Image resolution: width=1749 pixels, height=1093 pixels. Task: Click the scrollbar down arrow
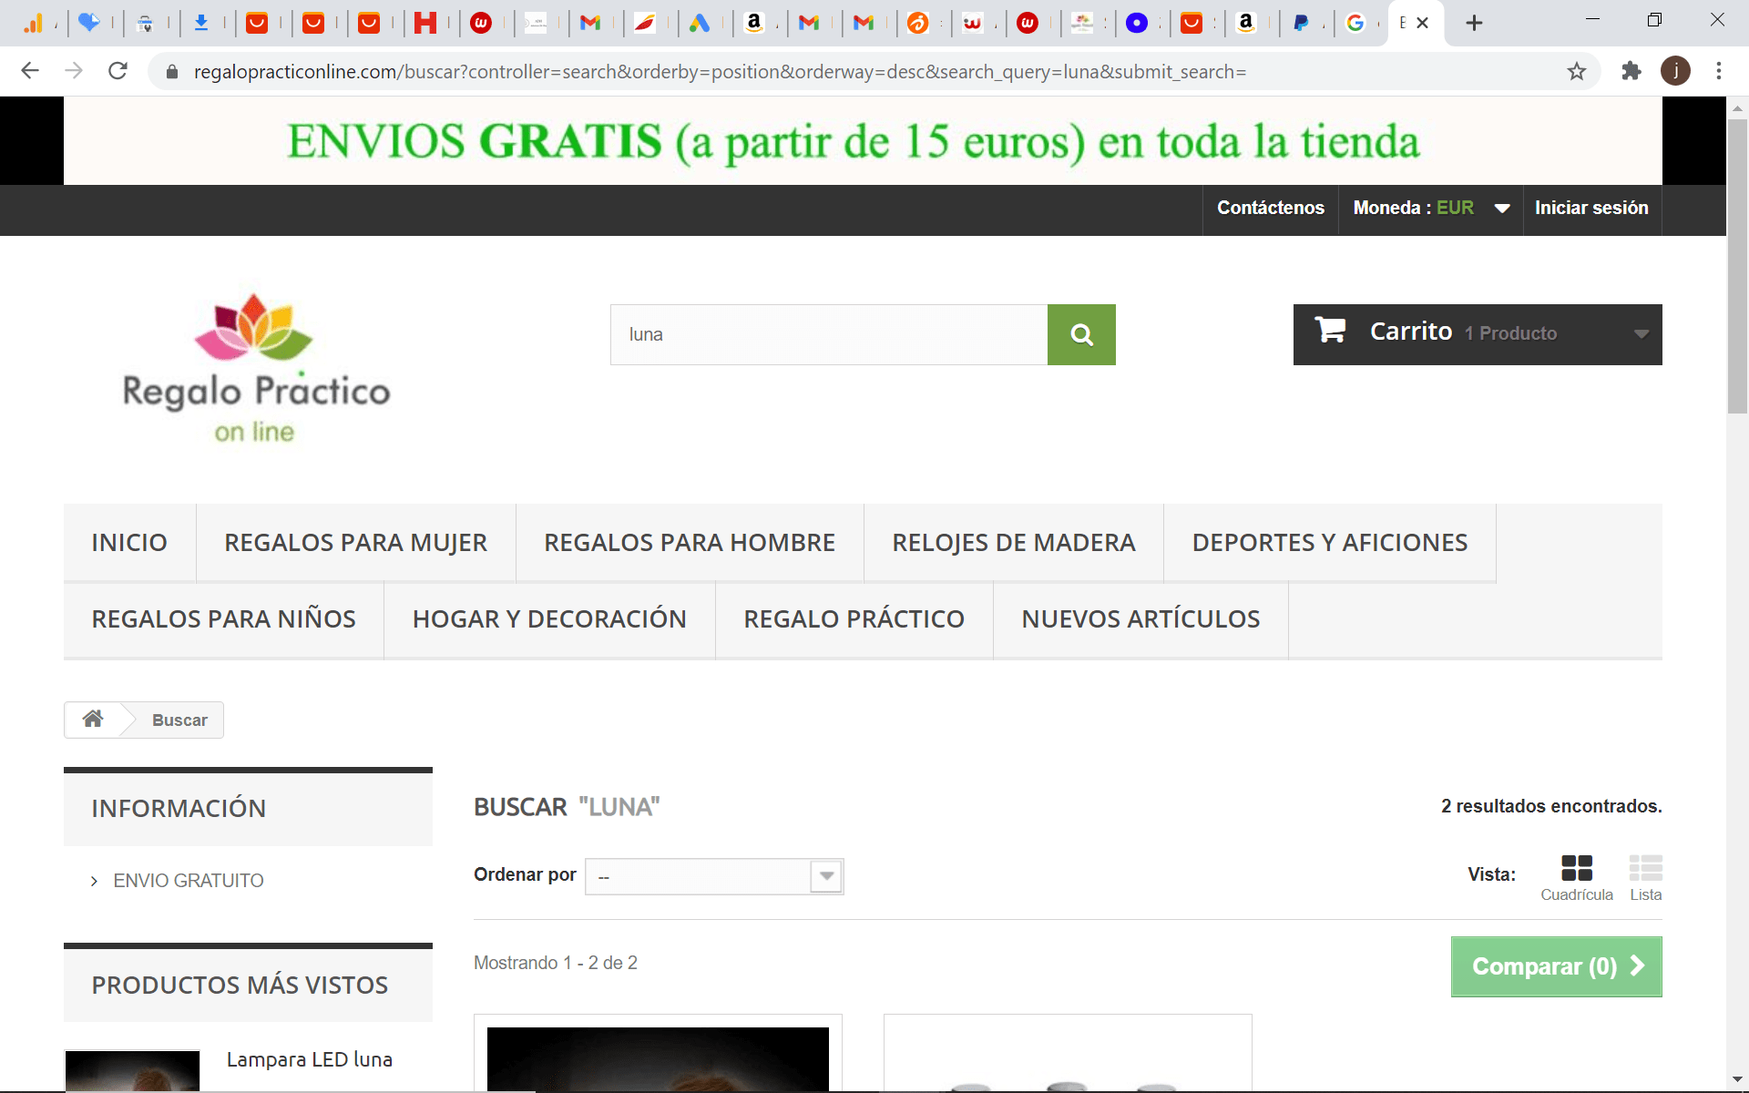coord(1737,1080)
